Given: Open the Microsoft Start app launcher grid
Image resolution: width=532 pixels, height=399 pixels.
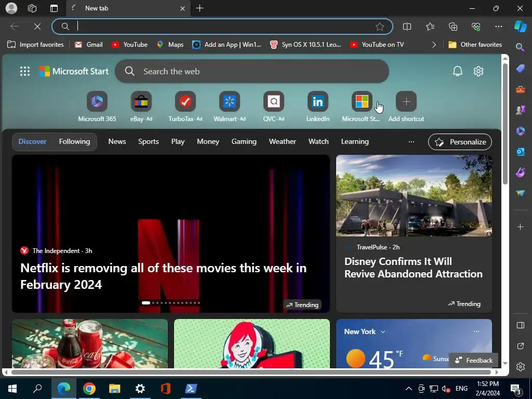Looking at the screenshot, I should pos(25,71).
